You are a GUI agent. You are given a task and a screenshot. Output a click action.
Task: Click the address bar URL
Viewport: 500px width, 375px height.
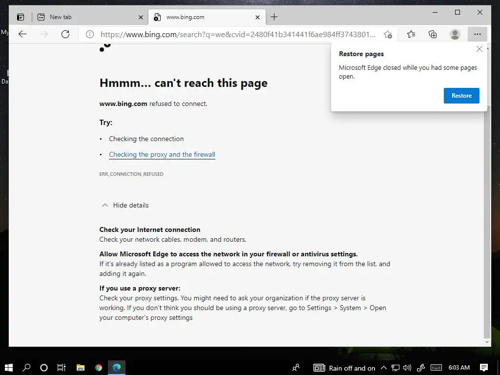[238, 34]
